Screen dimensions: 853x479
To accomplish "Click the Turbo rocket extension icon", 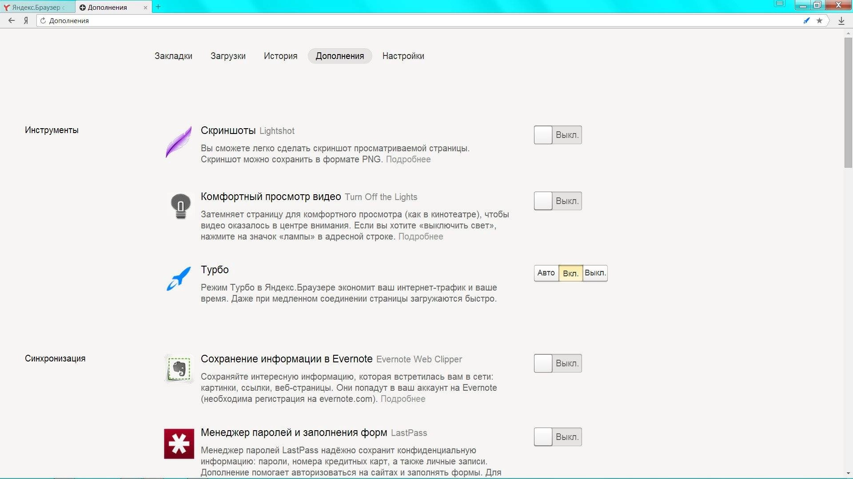I will click(x=179, y=279).
